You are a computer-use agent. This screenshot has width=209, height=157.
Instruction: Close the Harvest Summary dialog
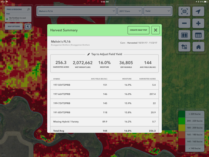(156, 30)
